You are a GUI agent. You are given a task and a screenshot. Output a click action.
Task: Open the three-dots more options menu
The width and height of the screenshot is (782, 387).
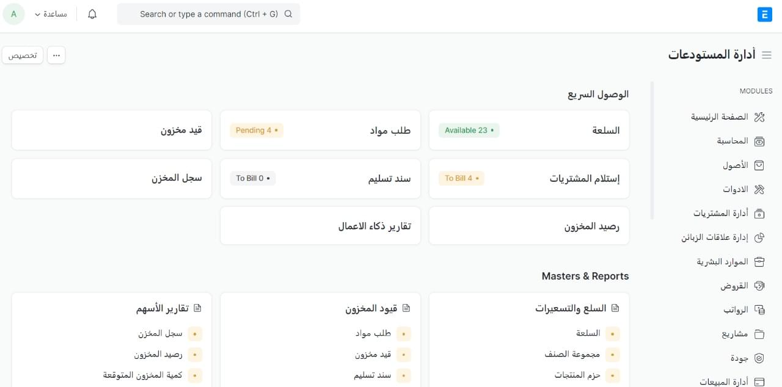click(56, 55)
